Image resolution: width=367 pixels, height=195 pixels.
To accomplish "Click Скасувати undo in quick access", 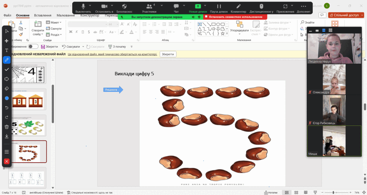I will coord(71,47).
